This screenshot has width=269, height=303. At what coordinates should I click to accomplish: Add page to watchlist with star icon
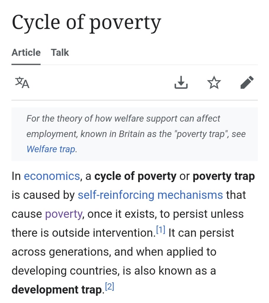pos(214,83)
